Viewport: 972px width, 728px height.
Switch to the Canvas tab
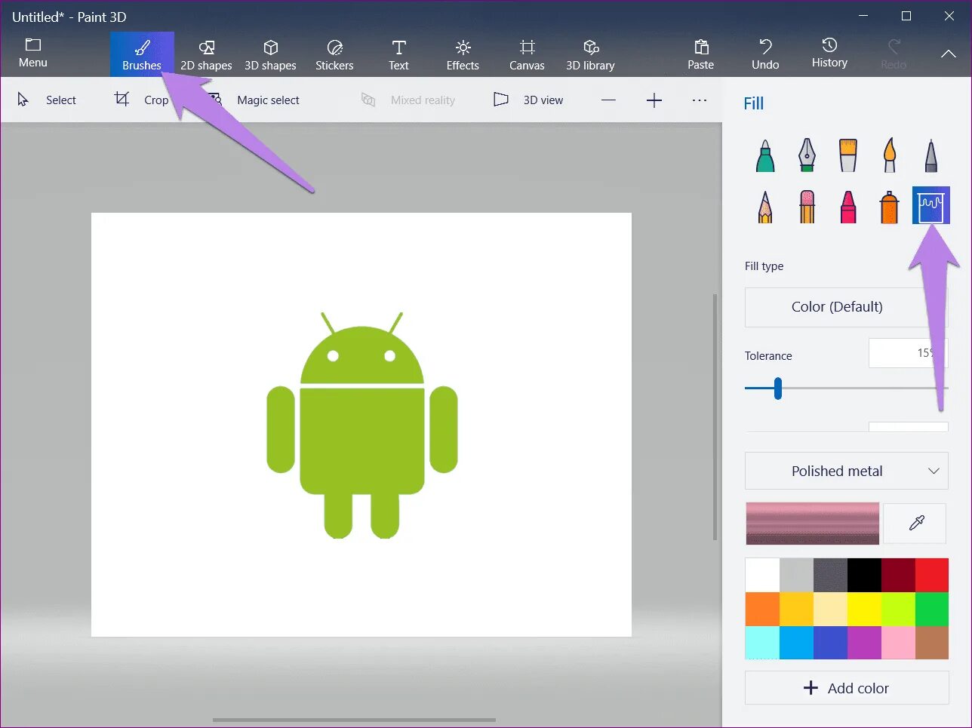[527, 55]
